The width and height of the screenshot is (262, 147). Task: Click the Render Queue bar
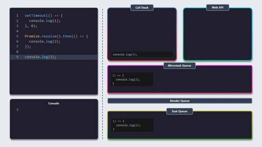[x=180, y=101]
